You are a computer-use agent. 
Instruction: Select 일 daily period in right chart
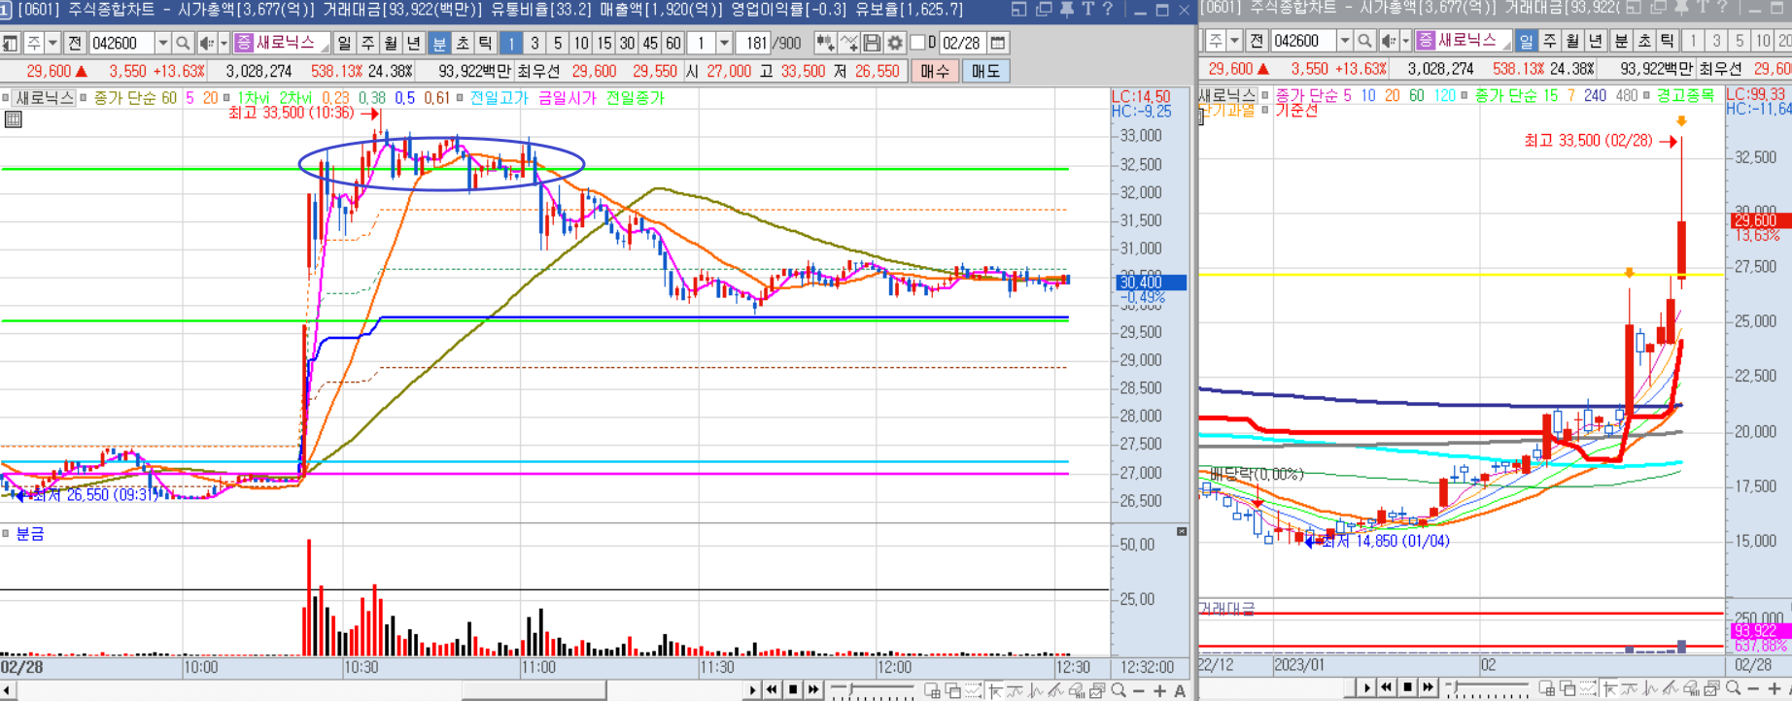click(1526, 41)
